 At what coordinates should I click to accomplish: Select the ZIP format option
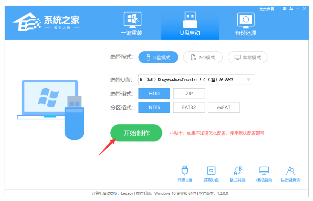189,94
